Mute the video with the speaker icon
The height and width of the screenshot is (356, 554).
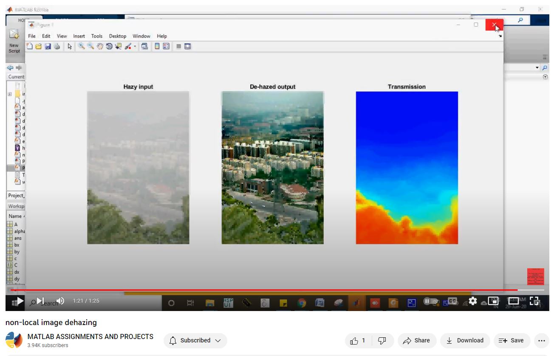pyautogui.click(x=60, y=301)
